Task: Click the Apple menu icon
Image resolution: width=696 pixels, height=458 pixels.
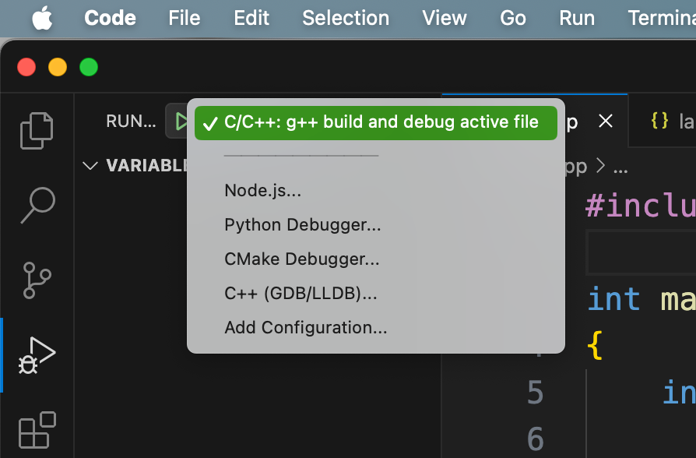Action: (x=42, y=18)
